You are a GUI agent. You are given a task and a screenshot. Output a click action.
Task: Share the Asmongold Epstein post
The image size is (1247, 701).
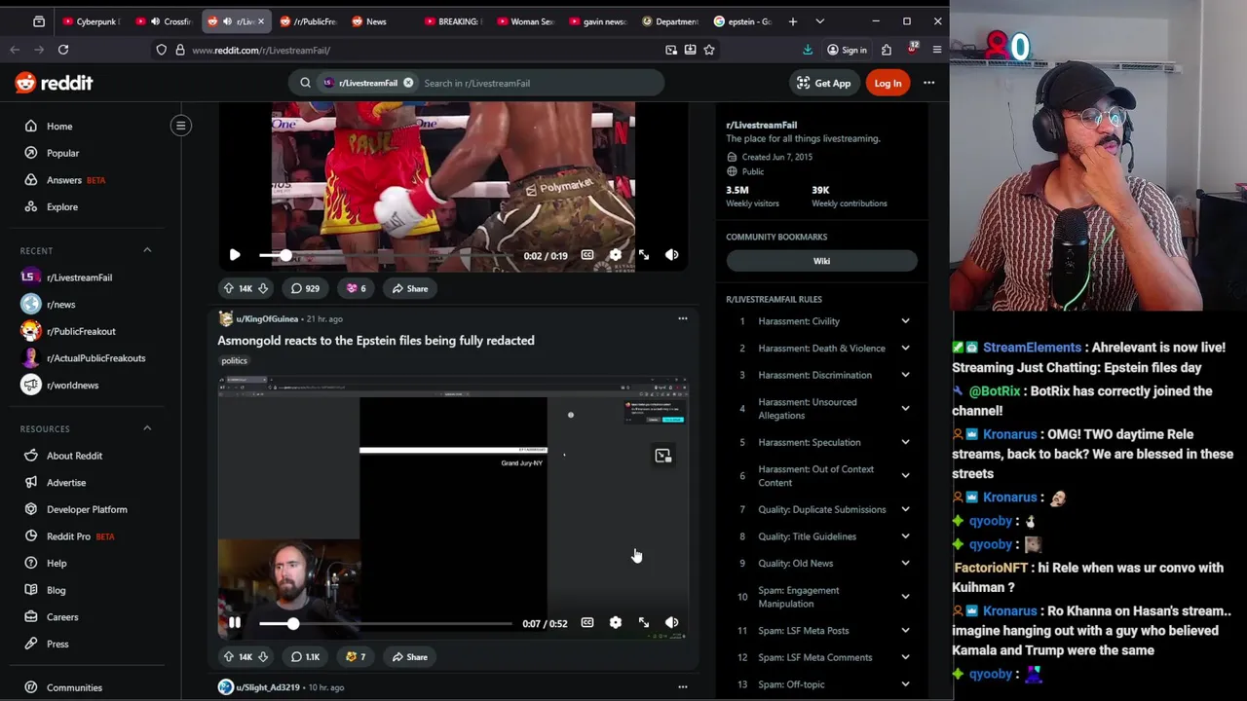[x=409, y=657]
